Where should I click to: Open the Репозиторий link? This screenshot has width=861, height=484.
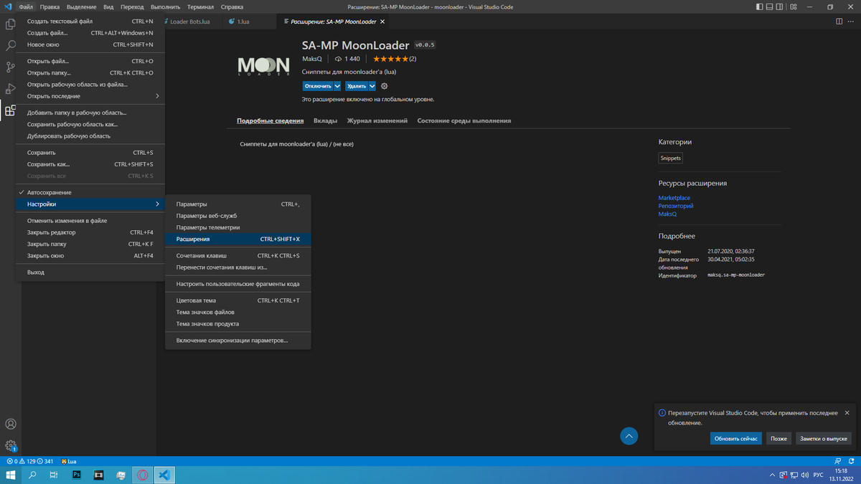[x=676, y=206]
